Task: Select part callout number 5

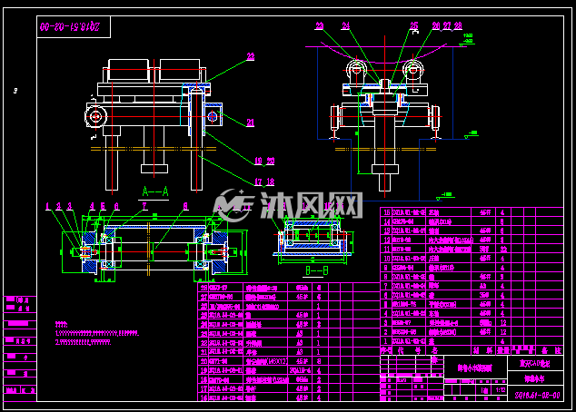Action: click(x=103, y=207)
